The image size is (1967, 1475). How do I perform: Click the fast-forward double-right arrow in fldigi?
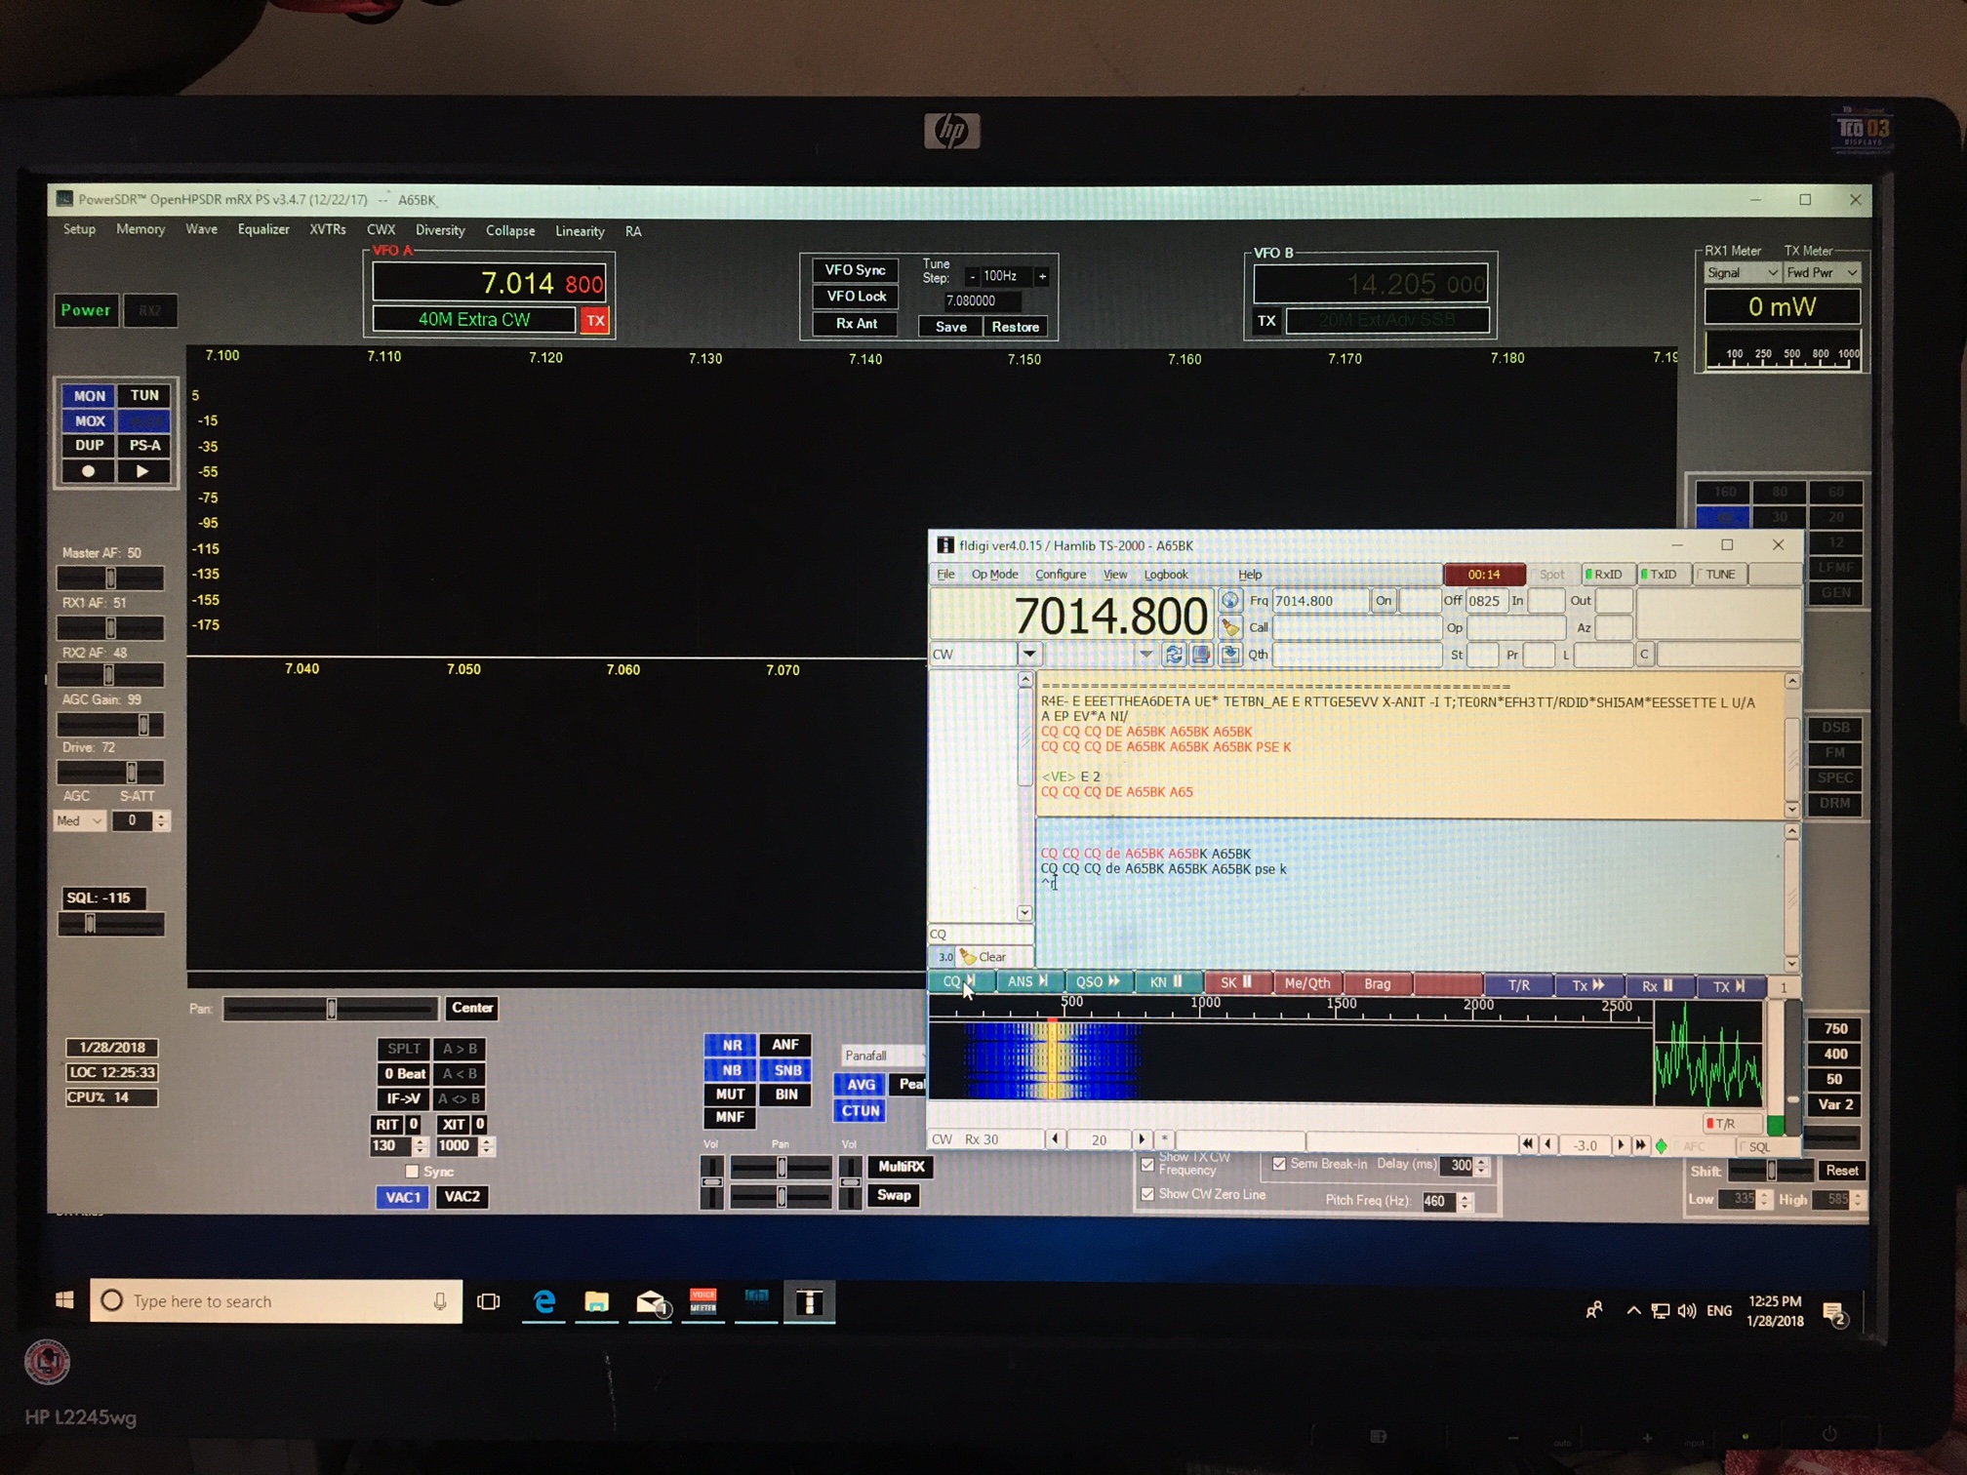pos(1640,1145)
